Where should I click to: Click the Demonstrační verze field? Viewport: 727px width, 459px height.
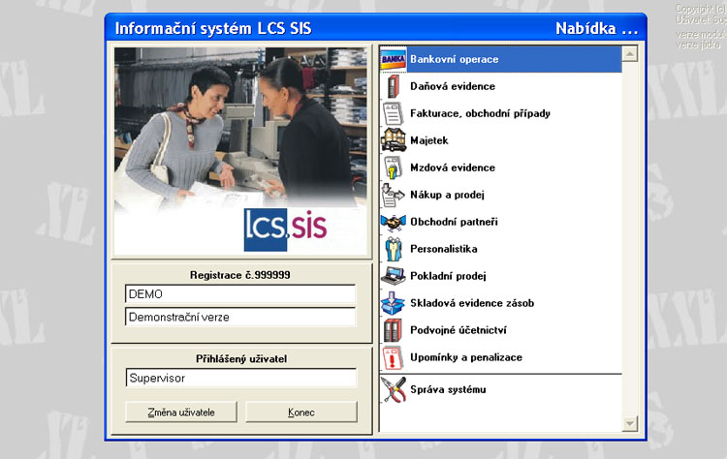[x=240, y=318]
